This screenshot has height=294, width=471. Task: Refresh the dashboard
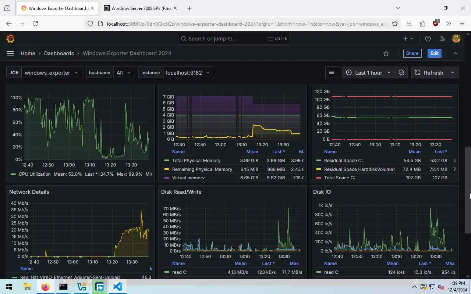click(429, 72)
